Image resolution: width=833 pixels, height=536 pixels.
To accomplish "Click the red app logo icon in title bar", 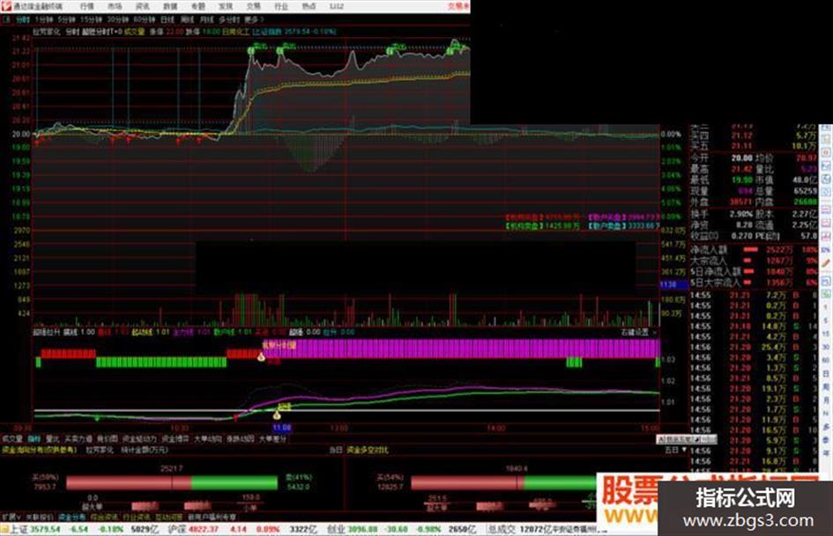I will pos(6,6).
